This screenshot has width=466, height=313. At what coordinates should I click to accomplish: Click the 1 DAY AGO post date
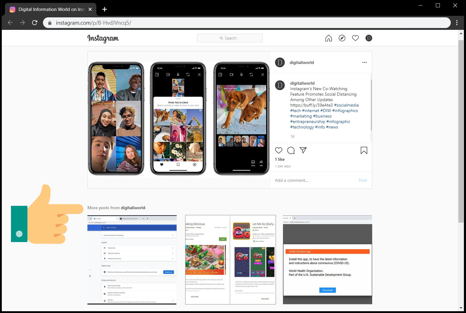pyautogui.click(x=283, y=167)
